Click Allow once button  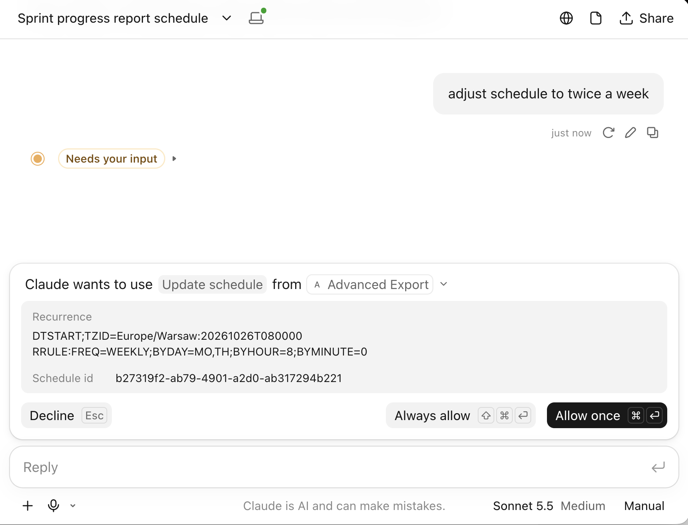pyautogui.click(x=607, y=415)
